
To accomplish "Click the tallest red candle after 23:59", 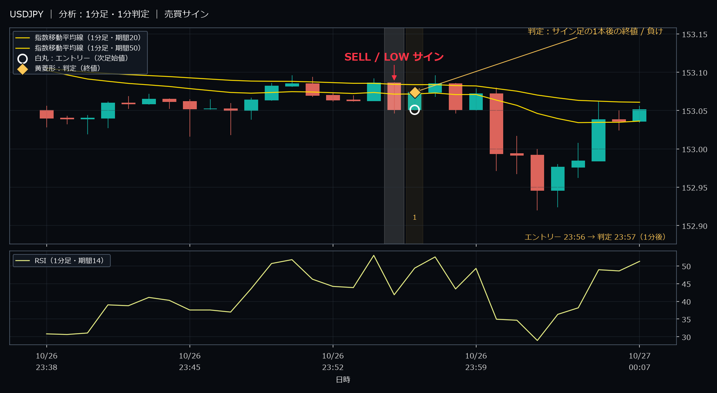I will 496,124.
